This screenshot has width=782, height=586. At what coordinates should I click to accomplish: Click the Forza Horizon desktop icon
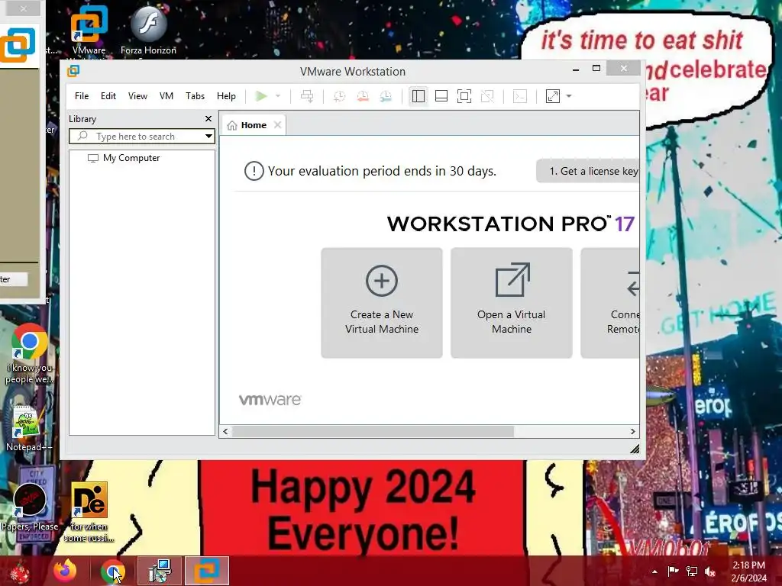pos(148,30)
